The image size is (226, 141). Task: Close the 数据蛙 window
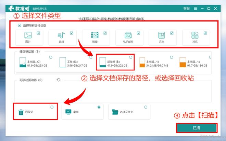coord(215,9)
